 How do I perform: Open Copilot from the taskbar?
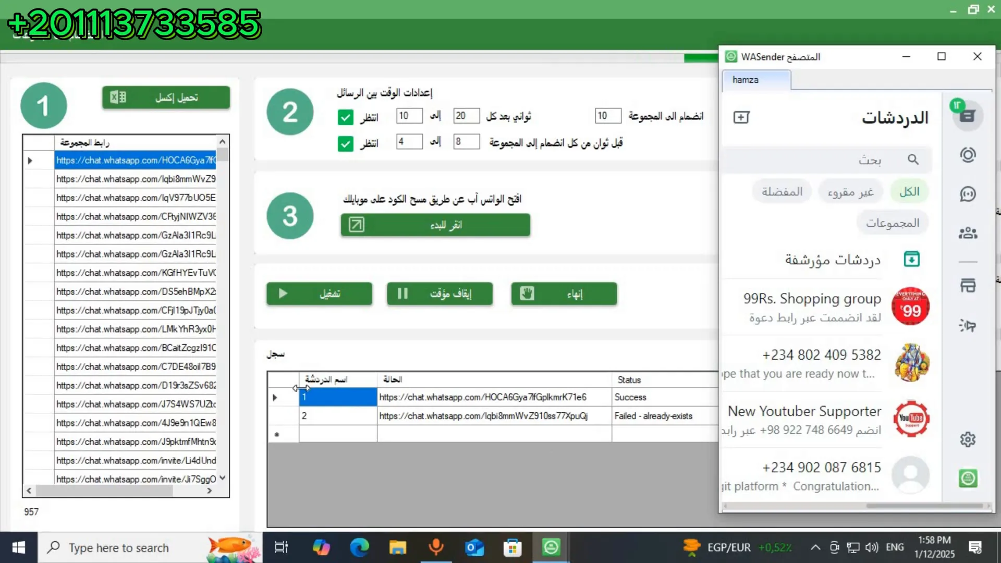(x=321, y=547)
